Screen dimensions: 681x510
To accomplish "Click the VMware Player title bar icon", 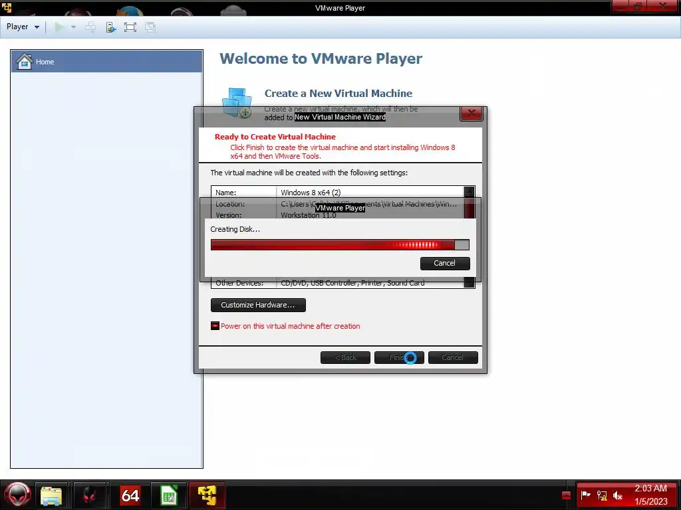I will coord(7,7).
